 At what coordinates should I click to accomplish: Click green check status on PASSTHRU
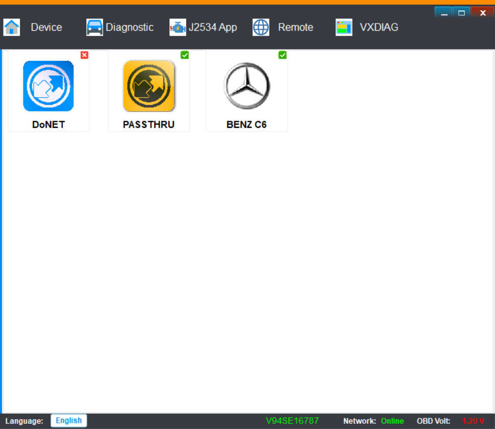[x=185, y=55]
